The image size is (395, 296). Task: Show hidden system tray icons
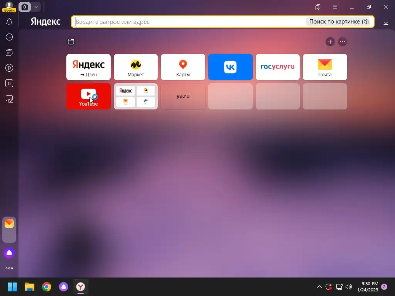click(319, 287)
